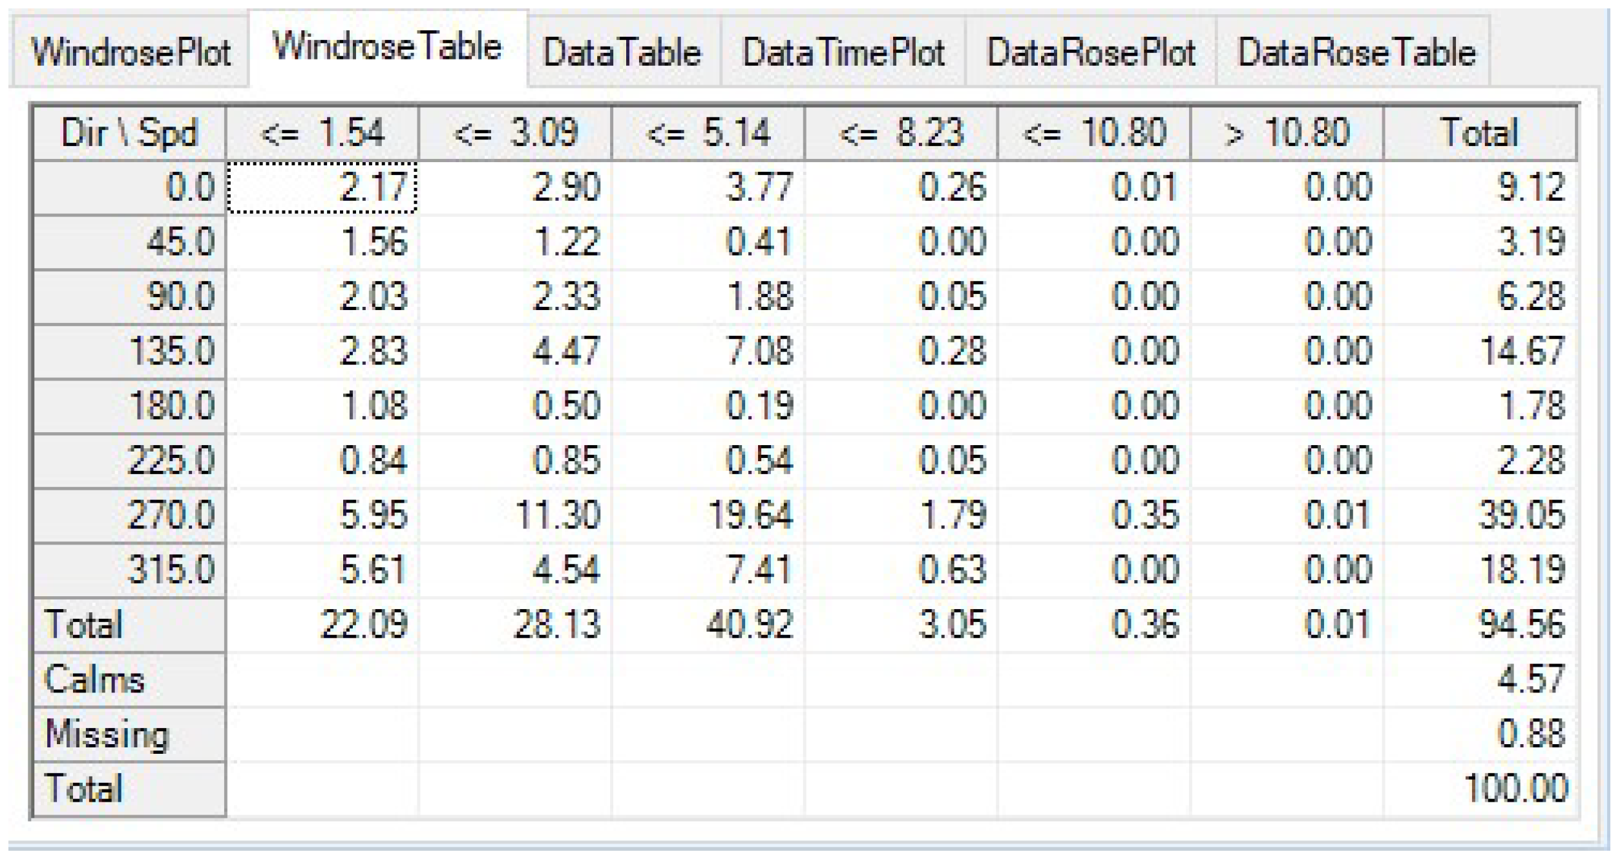Select the 270.0 direction row header
1622x863 pixels.
[x=129, y=515]
